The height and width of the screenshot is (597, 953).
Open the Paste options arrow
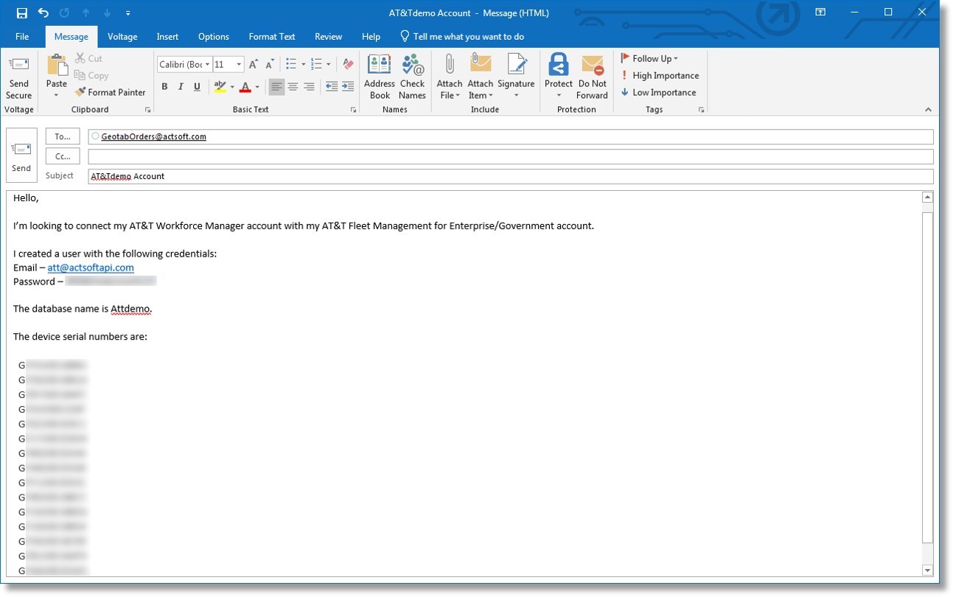57,94
